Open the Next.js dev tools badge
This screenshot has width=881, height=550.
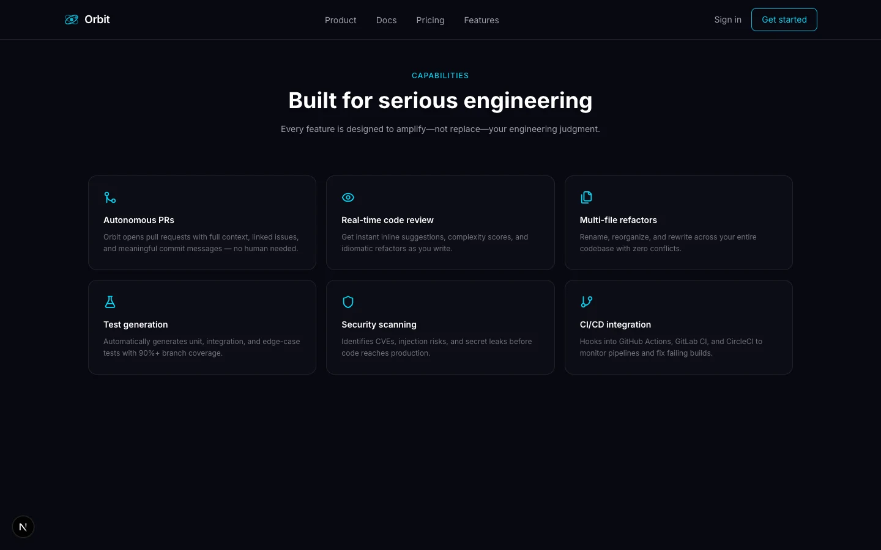[x=23, y=527]
